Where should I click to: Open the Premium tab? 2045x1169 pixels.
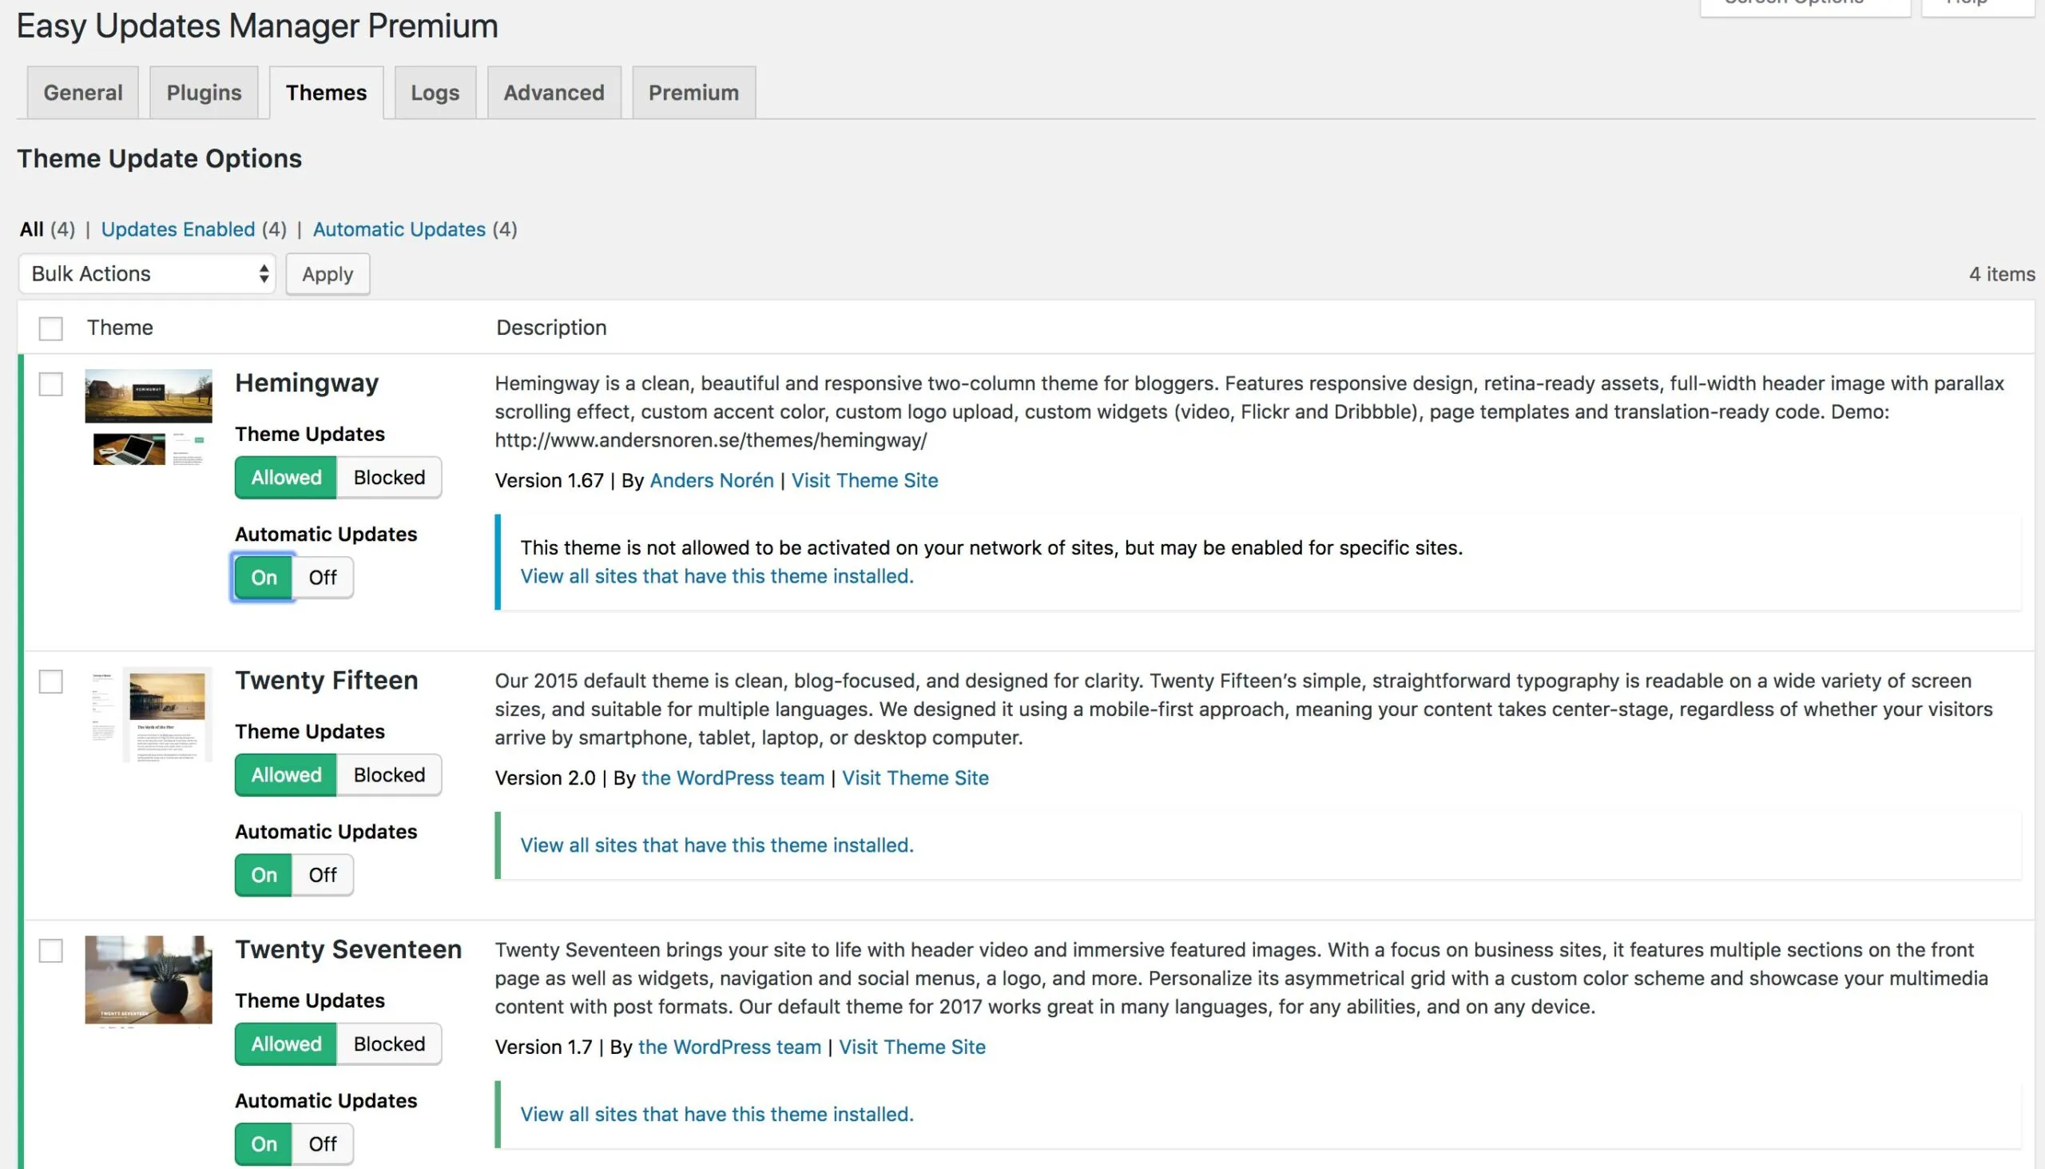pos(693,93)
